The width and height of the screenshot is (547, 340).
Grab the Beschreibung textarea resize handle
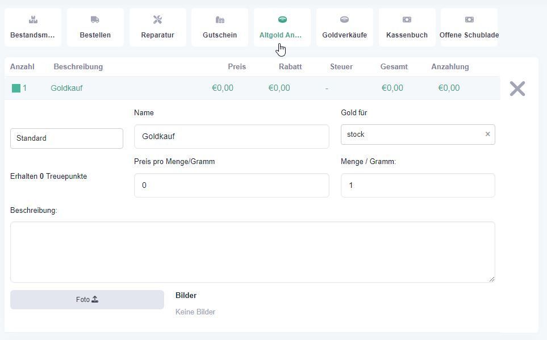(x=492, y=279)
